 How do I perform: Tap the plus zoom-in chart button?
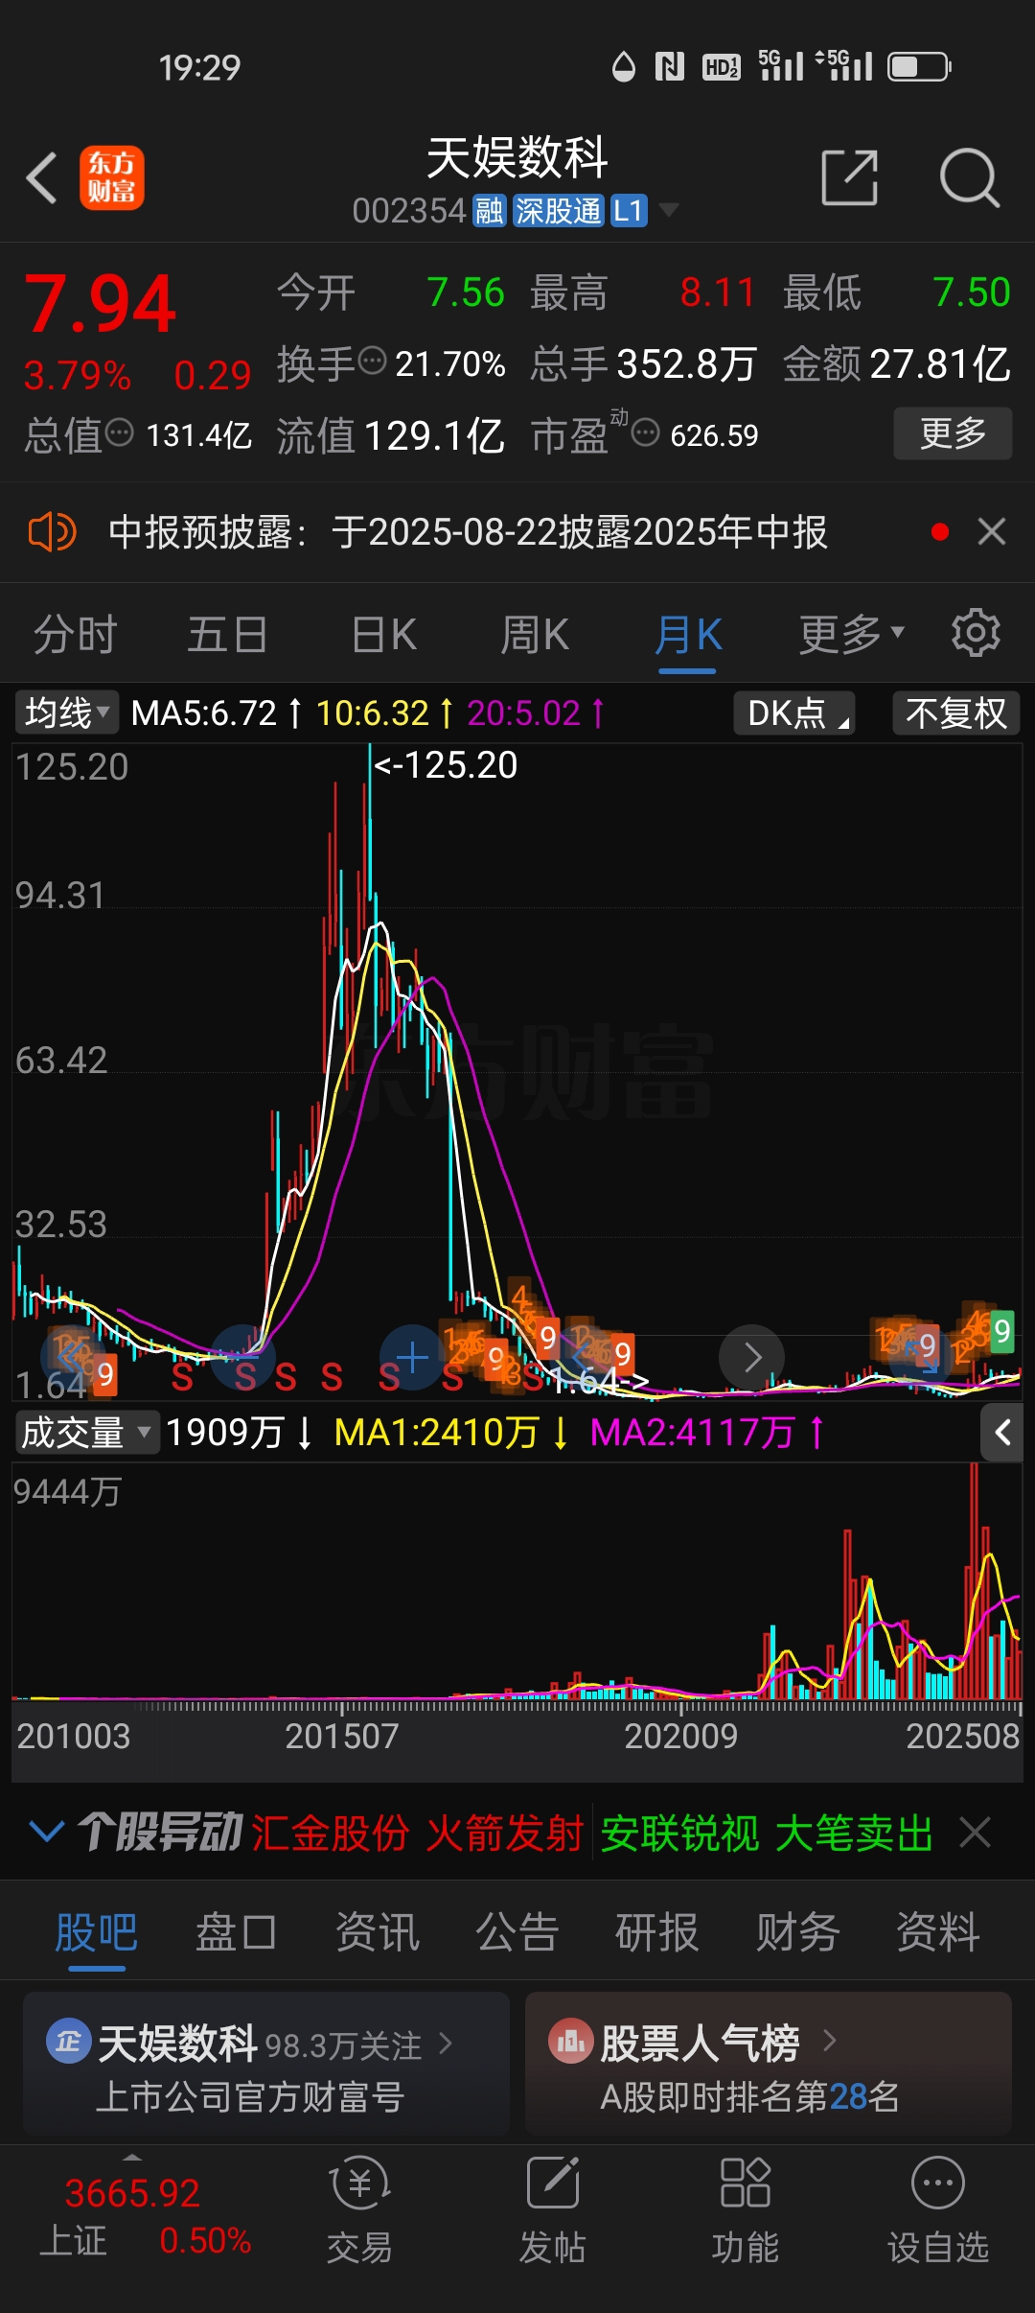click(x=412, y=1357)
